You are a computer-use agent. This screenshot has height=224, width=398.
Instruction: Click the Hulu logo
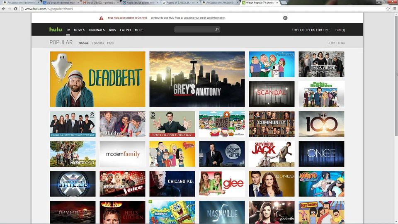[56, 29]
